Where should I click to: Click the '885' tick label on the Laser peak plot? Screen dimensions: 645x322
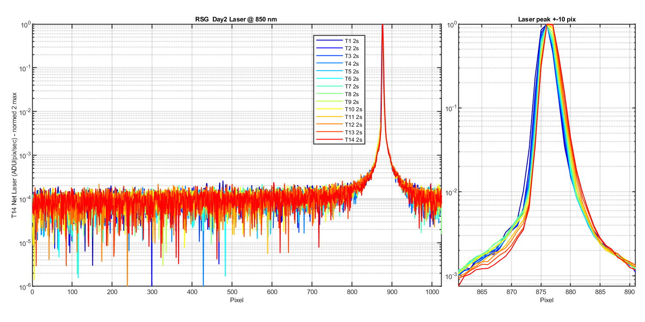(600, 292)
